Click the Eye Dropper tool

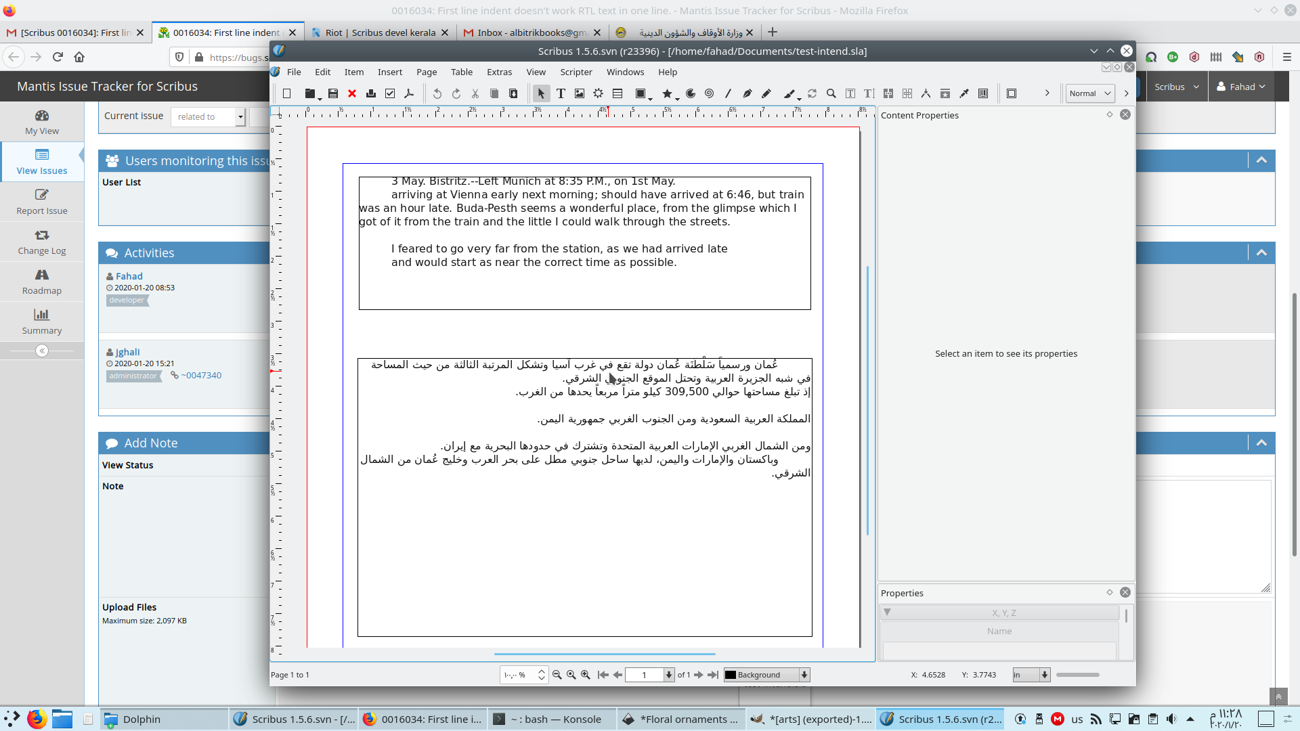[964, 93]
